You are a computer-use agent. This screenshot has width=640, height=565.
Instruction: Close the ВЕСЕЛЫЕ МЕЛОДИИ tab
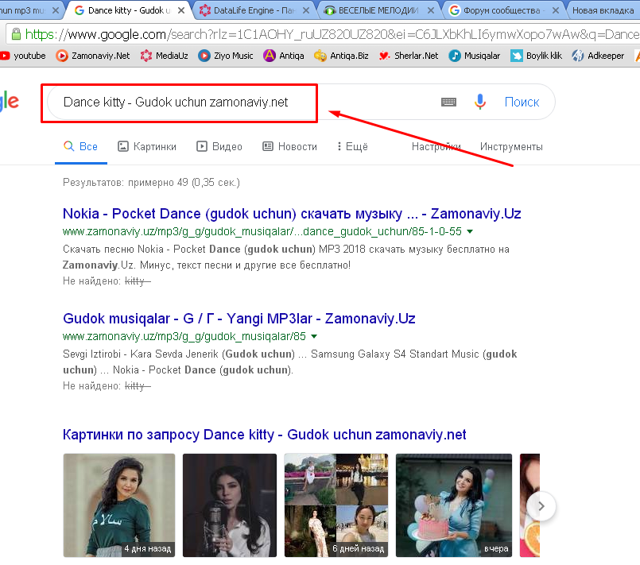[431, 10]
